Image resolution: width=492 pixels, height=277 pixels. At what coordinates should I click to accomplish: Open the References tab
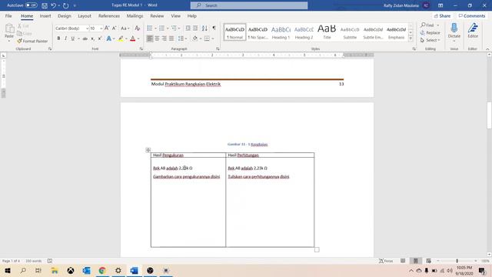[109, 15]
